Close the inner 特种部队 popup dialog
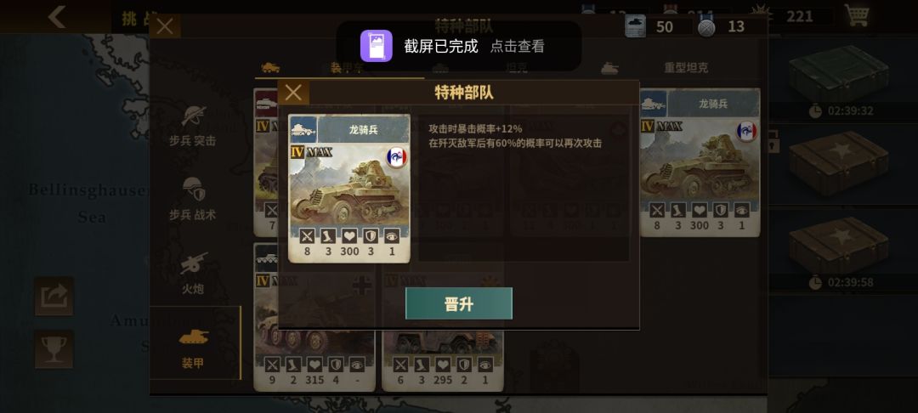 tap(293, 93)
